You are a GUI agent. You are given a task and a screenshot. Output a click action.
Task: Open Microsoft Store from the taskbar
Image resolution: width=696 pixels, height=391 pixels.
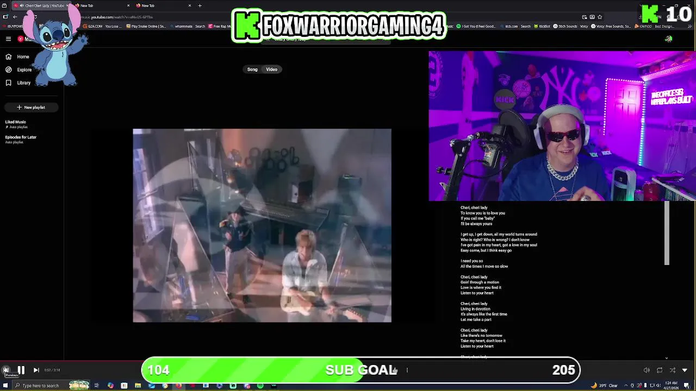pos(124,386)
